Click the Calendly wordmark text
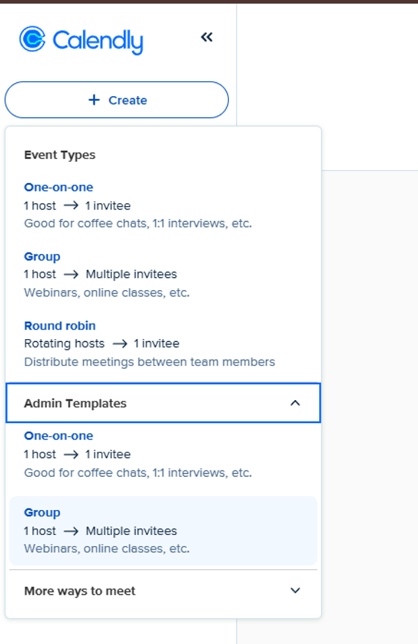The width and height of the screenshot is (418, 644). [x=97, y=41]
